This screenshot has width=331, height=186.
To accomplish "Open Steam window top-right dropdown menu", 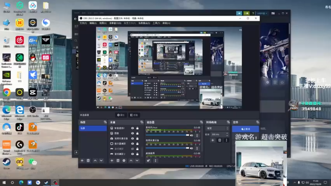I will (262, 13).
